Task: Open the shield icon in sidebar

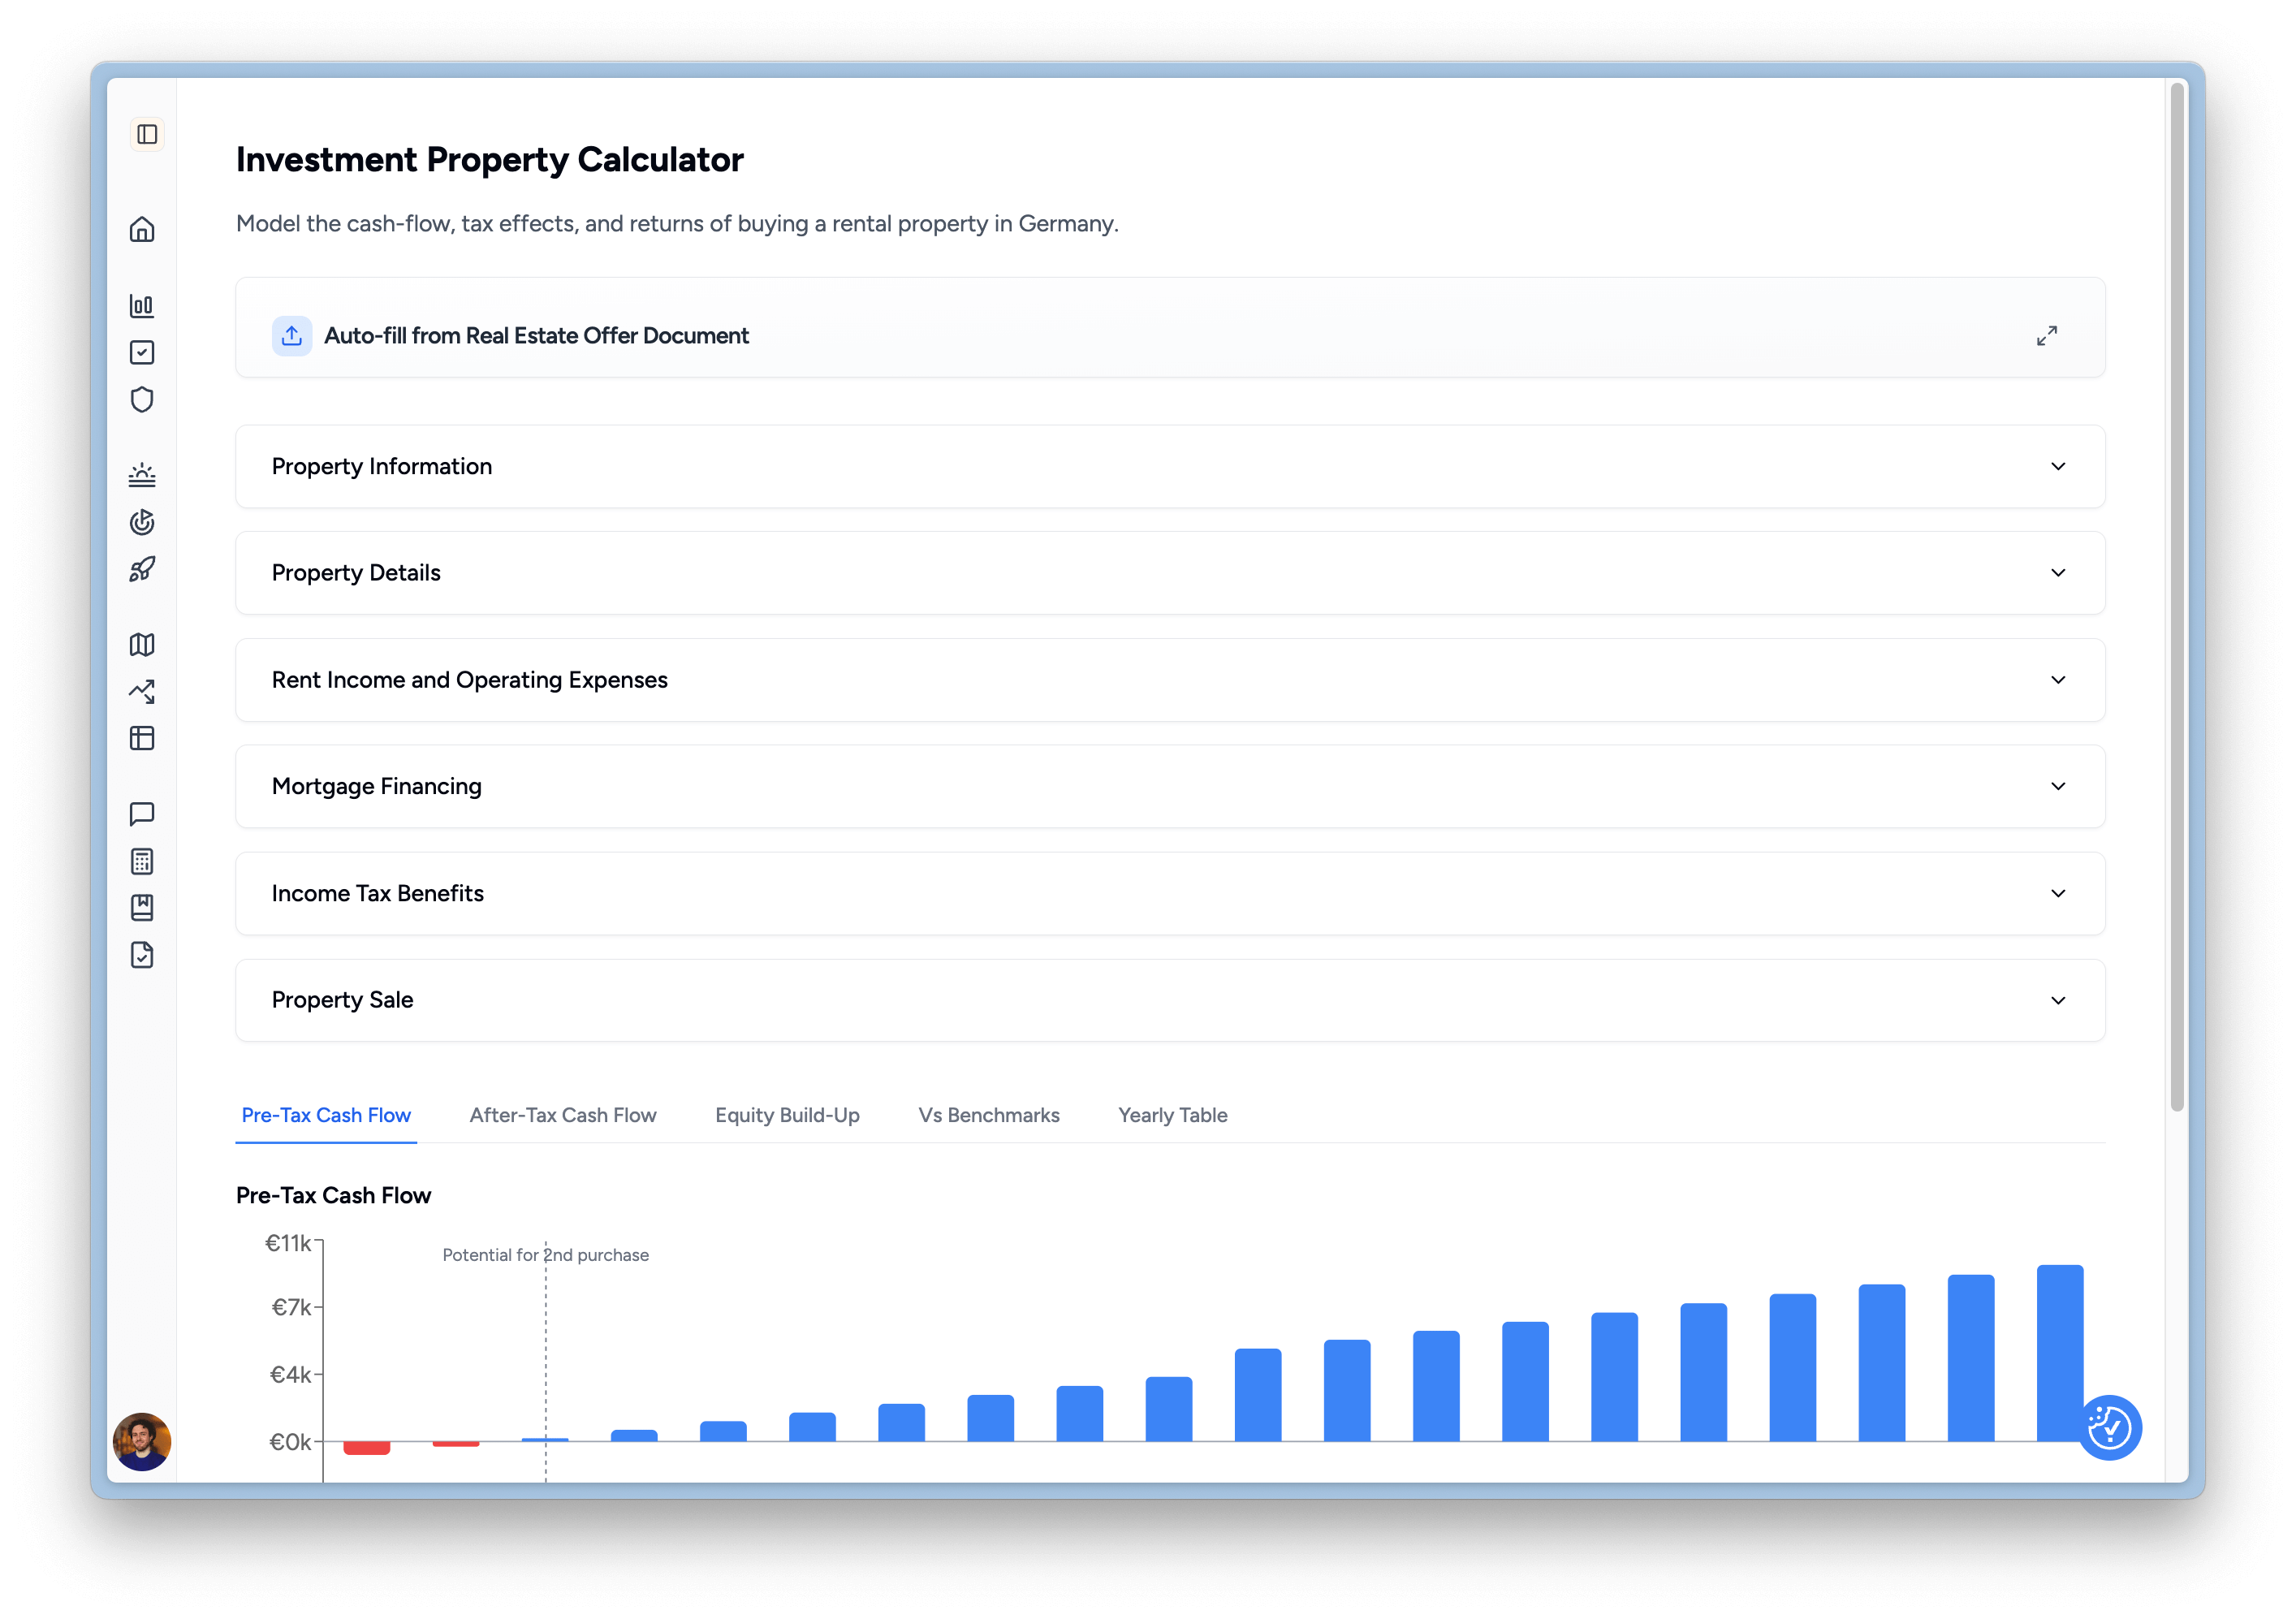Action: (142, 400)
